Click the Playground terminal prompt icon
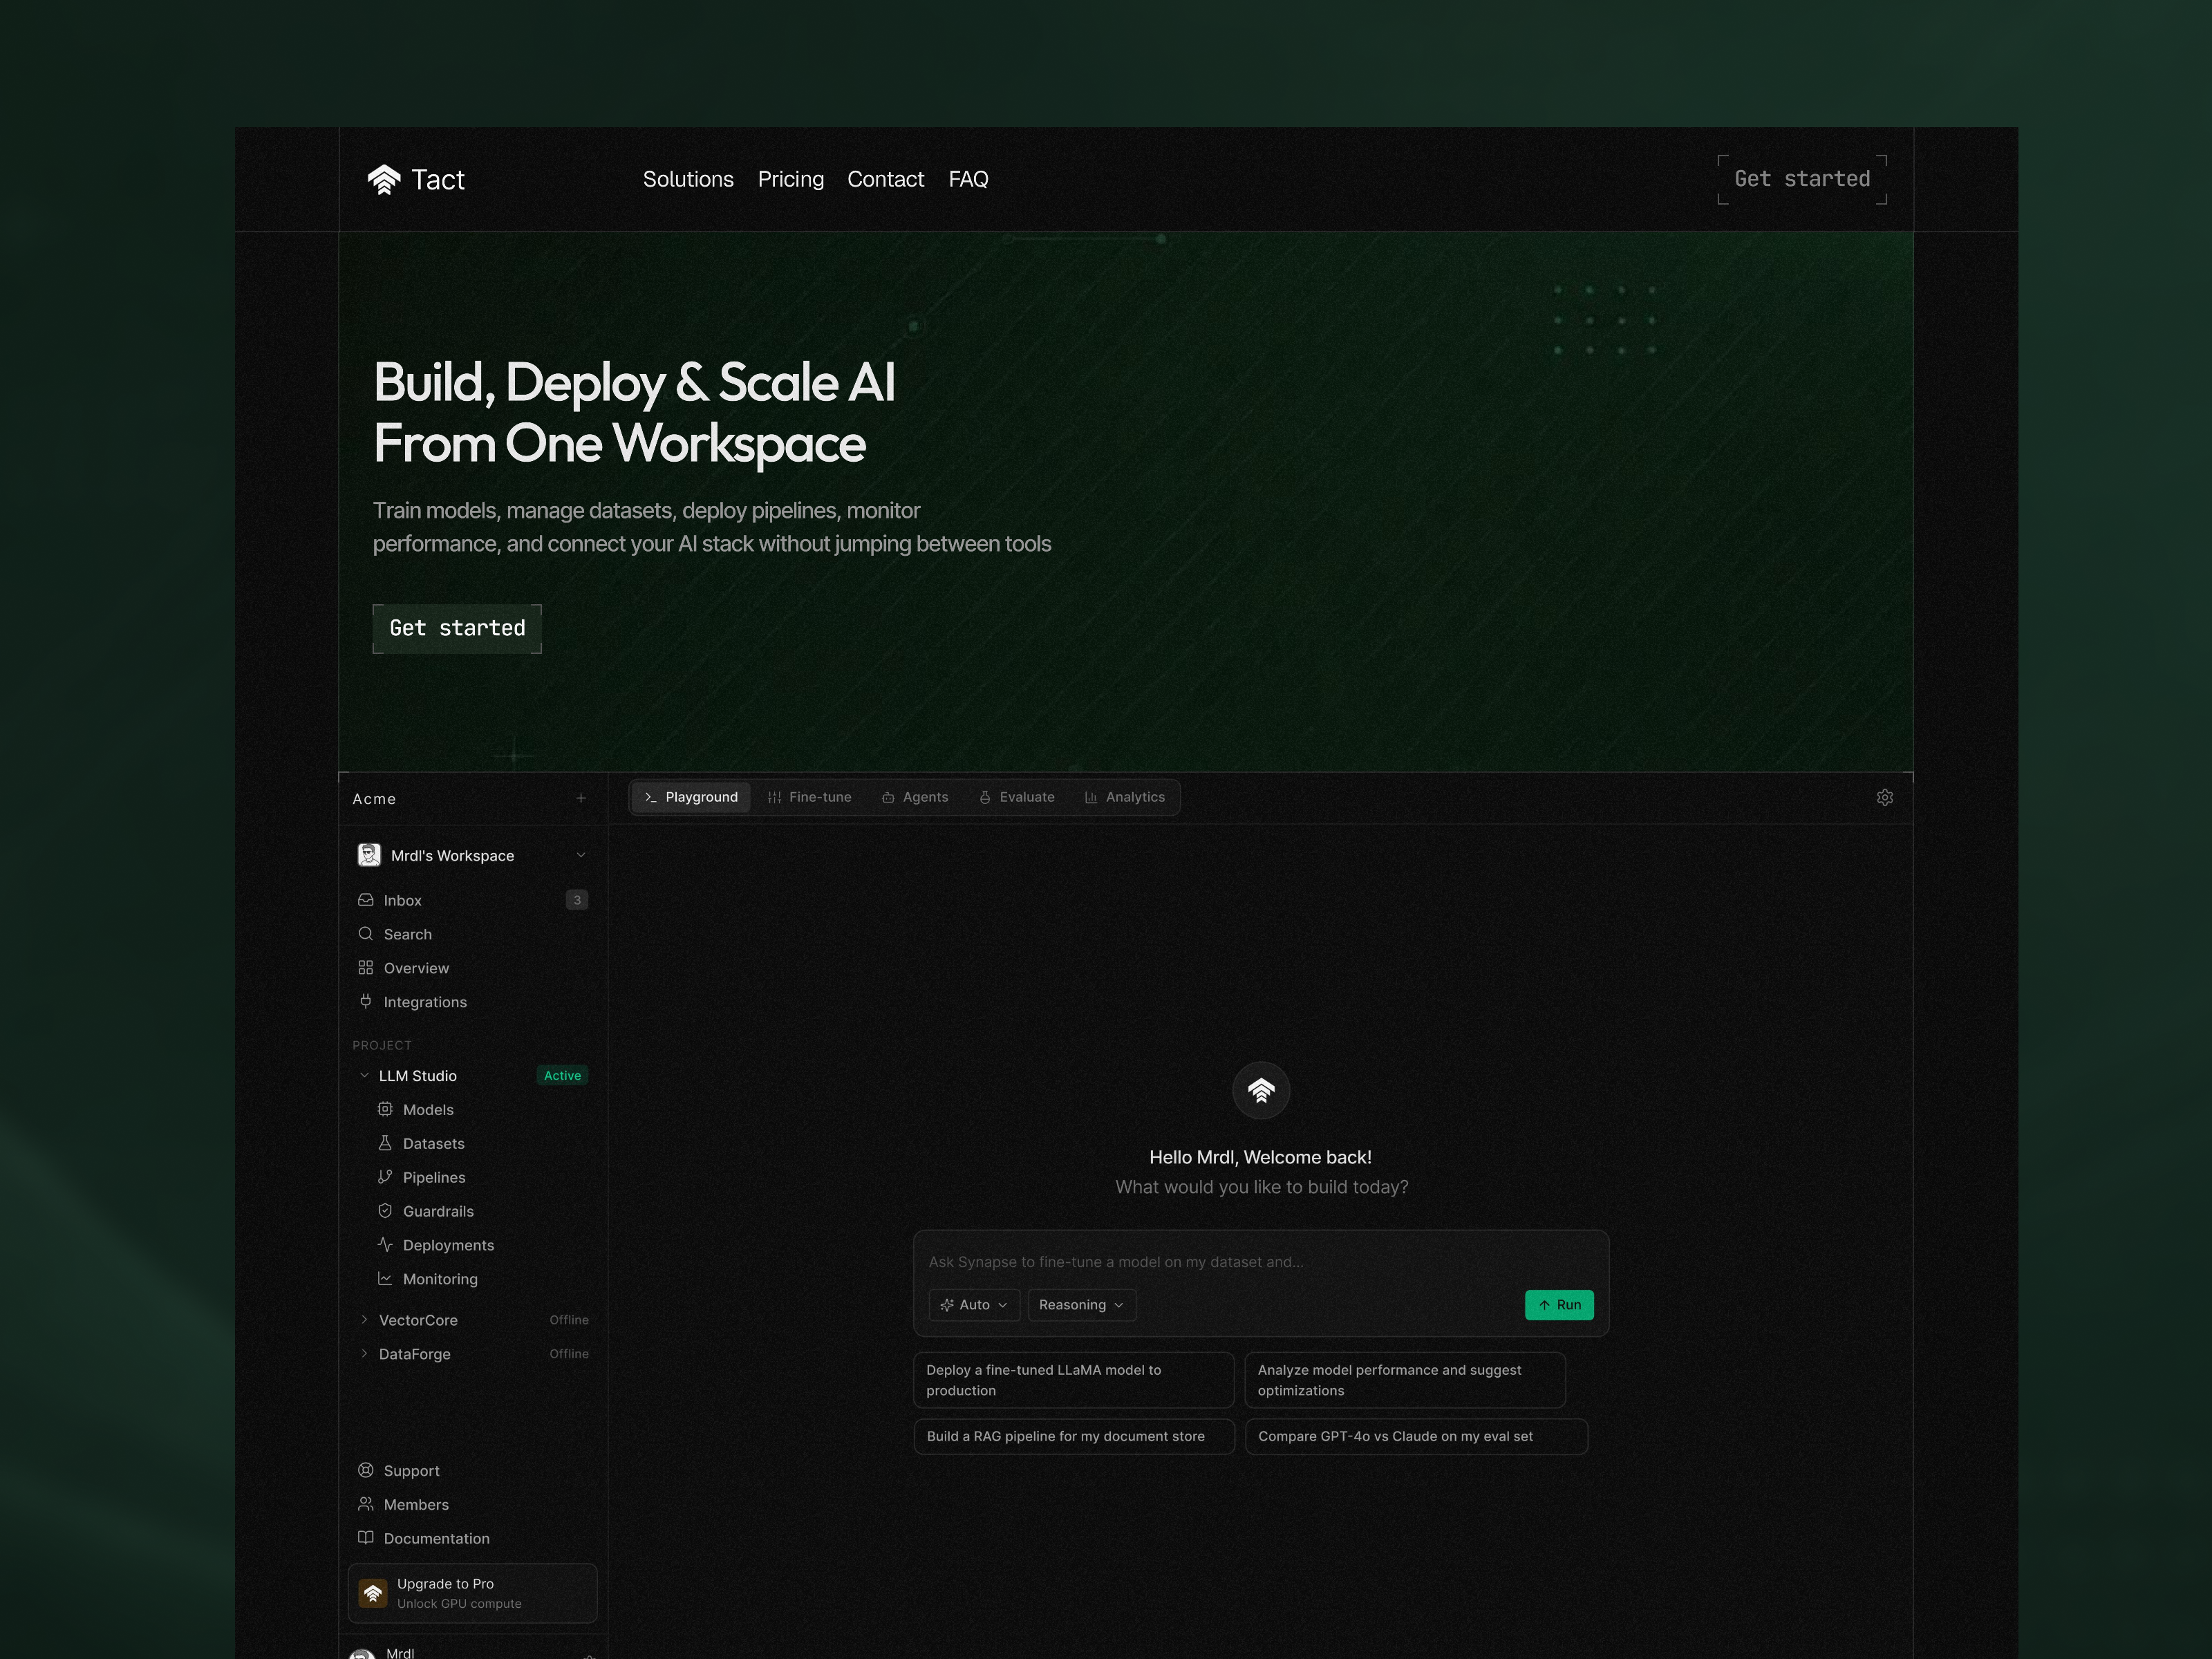Image resolution: width=2212 pixels, height=1659 pixels. click(651, 797)
